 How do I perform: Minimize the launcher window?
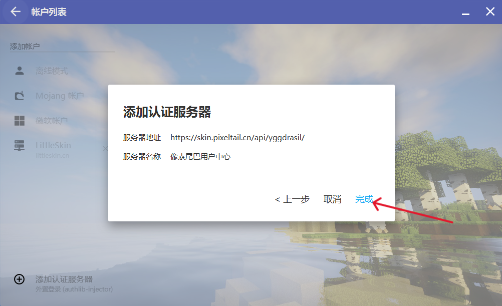click(466, 12)
